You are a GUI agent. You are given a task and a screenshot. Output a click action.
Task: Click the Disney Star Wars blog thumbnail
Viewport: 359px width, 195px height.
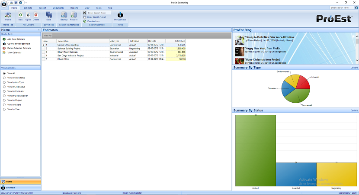(x=240, y=40)
